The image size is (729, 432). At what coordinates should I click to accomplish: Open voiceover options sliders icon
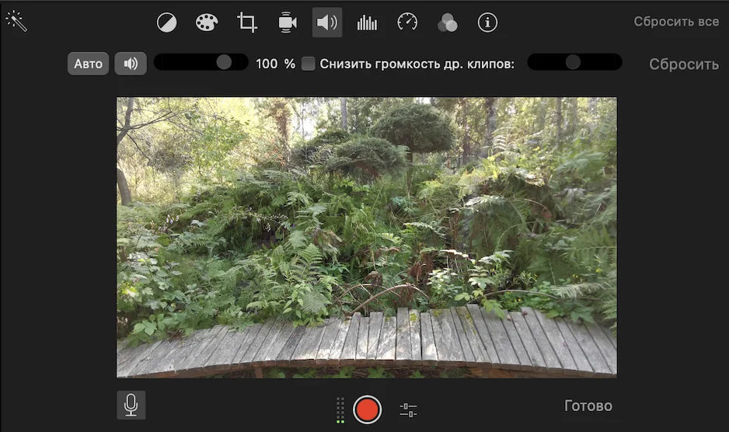(x=408, y=410)
